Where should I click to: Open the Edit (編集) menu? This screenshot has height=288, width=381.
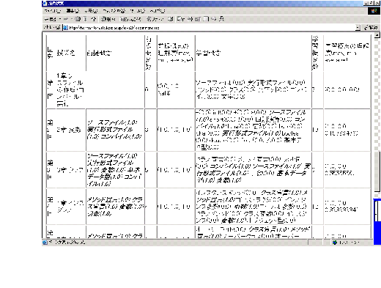73,11
